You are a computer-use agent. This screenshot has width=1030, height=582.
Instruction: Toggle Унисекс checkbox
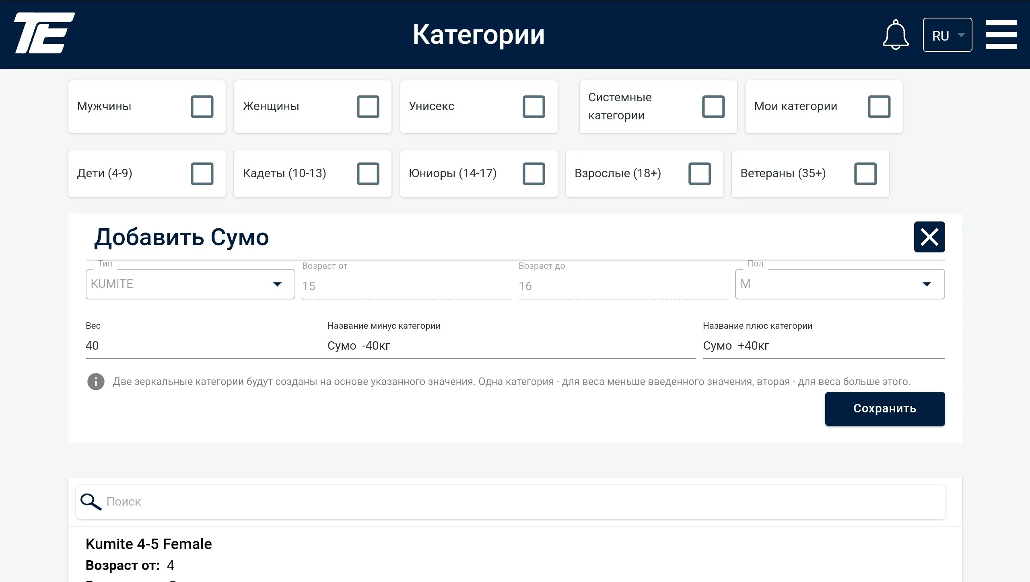click(534, 107)
